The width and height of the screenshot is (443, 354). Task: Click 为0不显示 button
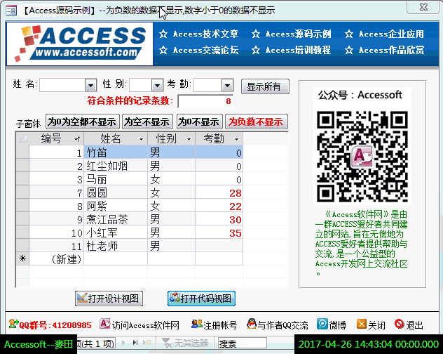click(200, 122)
